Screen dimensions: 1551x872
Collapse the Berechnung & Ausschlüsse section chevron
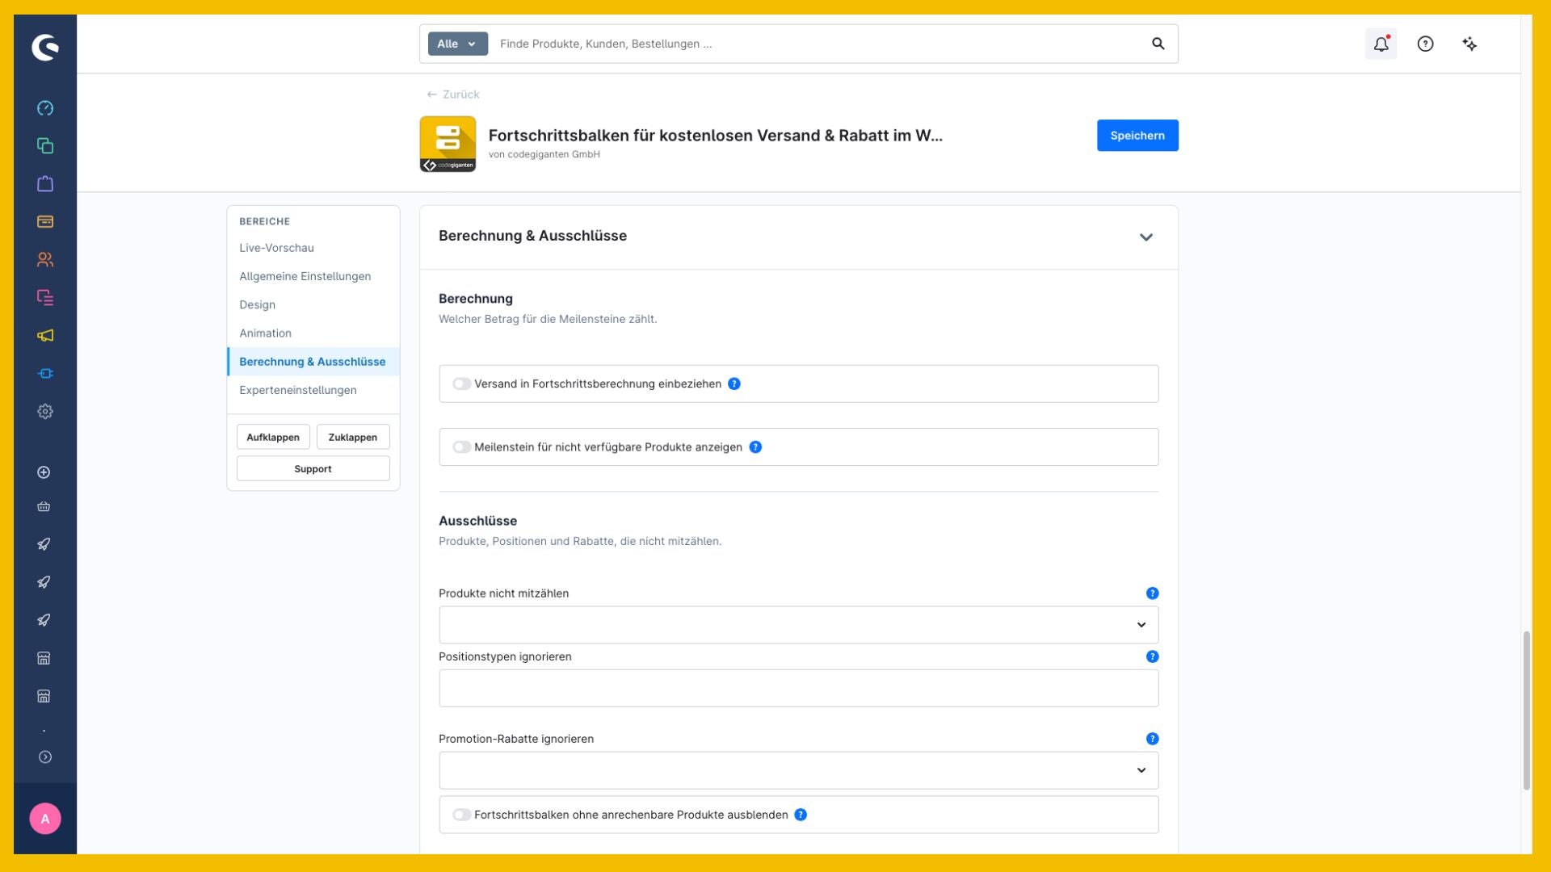click(1146, 237)
